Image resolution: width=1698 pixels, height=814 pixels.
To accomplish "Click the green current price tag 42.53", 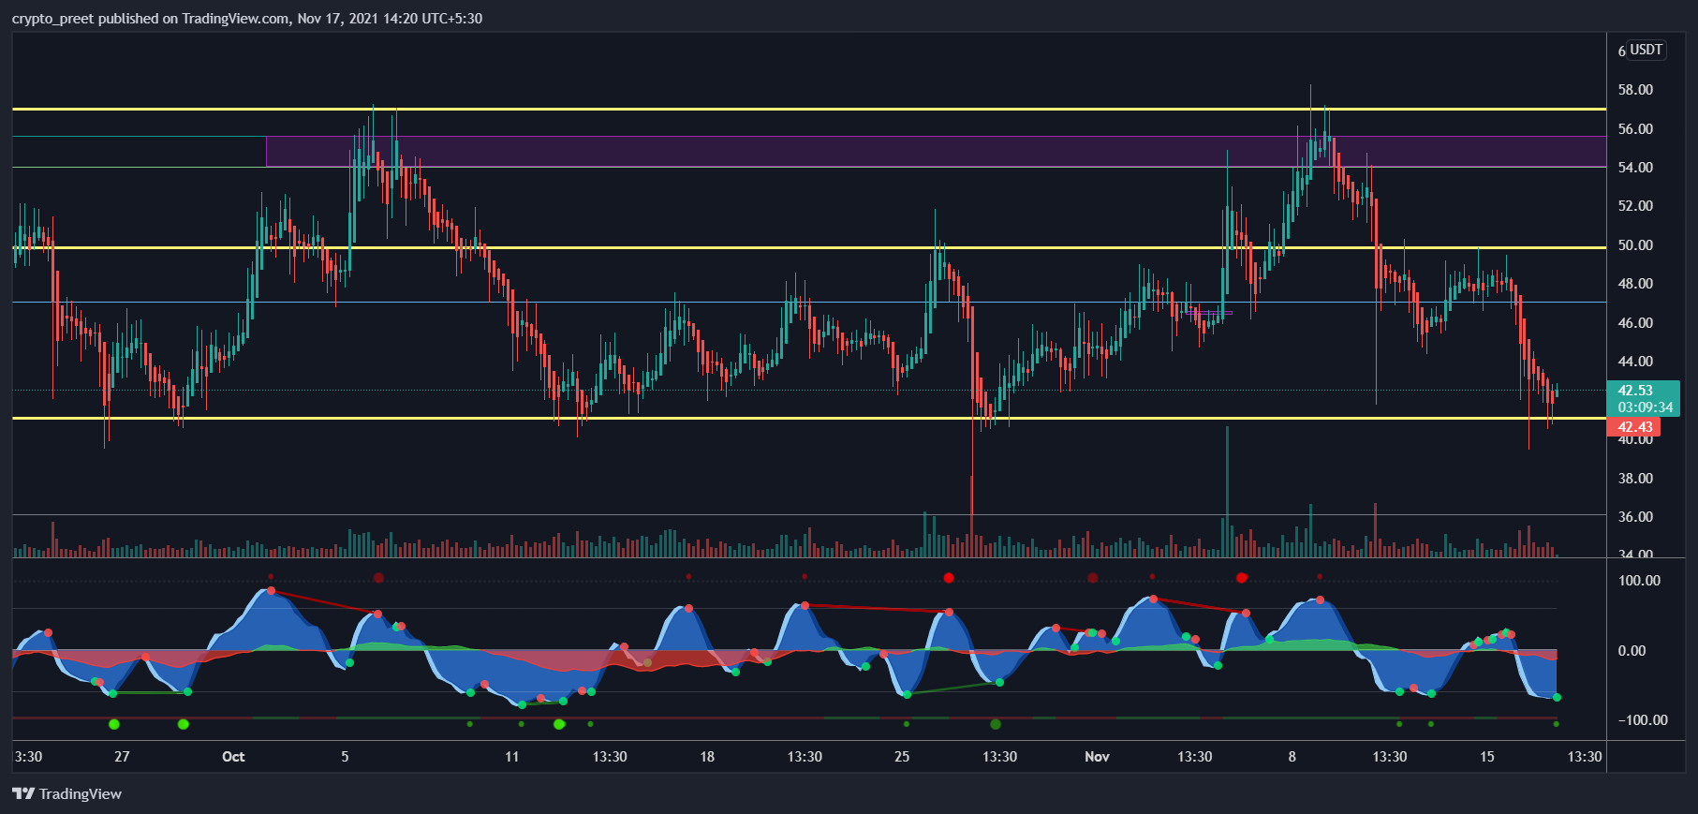I will pos(1643,391).
